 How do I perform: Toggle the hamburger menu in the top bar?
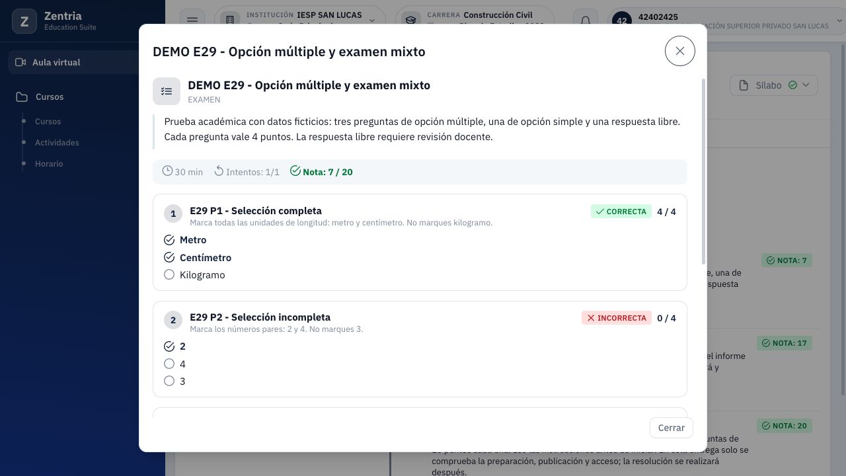pyautogui.click(x=192, y=20)
